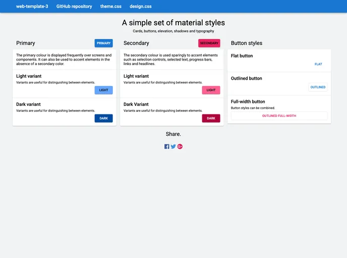Open theme.css from the top navigation

[111, 7]
